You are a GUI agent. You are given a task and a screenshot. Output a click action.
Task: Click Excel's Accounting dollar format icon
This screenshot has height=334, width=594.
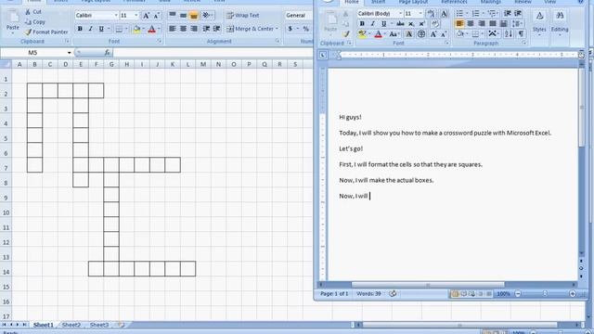click(291, 29)
